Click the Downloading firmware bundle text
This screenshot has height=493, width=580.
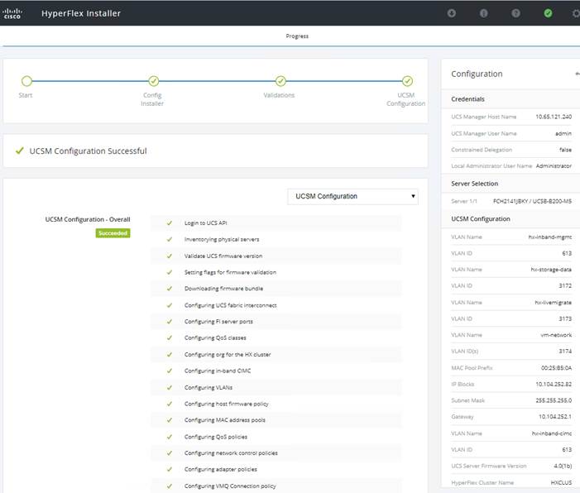[x=223, y=289]
